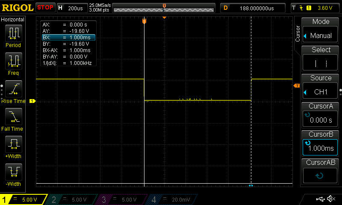This screenshot has width=342, height=205.
Task: Click the orange trigger position T marker in overview
Action: pyautogui.click(x=164, y=6)
